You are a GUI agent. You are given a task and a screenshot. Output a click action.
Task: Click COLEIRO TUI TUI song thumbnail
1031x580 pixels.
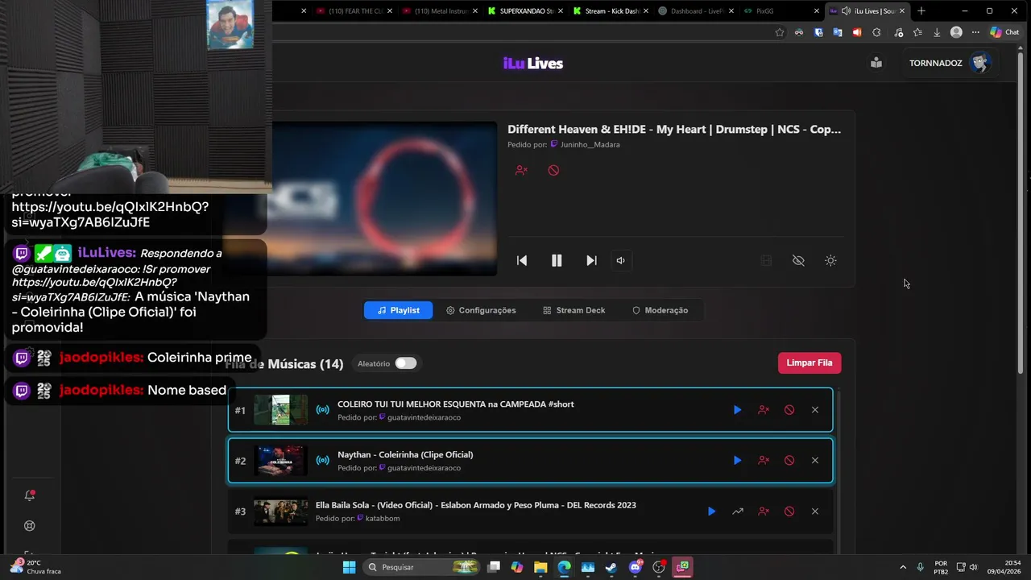point(280,410)
